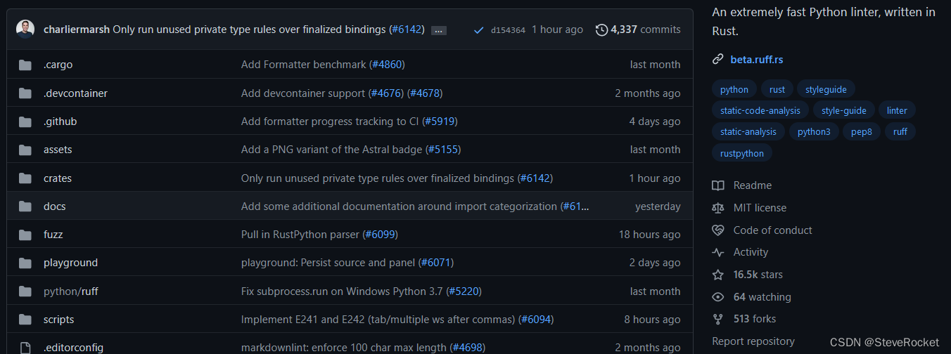Click the assets folder icon
The height and width of the screenshot is (354, 951).
coord(25,150)
